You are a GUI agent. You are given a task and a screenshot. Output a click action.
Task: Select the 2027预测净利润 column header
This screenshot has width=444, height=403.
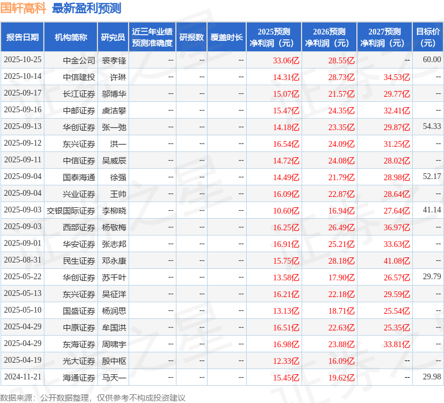[x=385, y=37]
